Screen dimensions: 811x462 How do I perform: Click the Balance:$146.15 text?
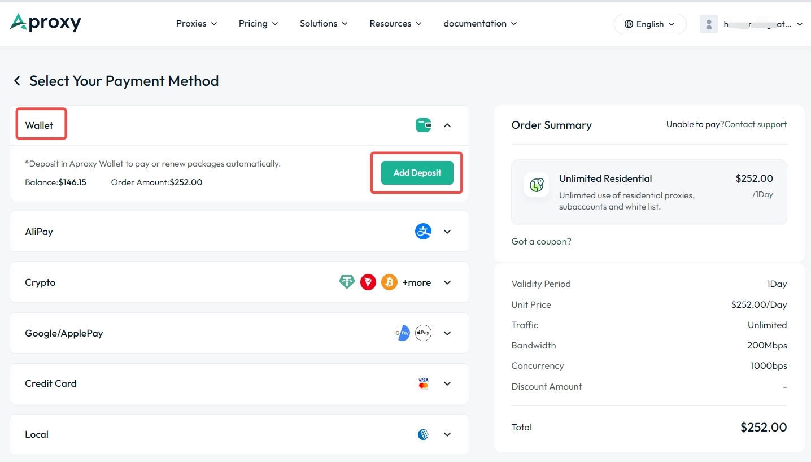[x=55, y=182]
